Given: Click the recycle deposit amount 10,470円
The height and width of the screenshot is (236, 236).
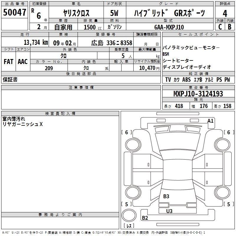Looking at the screenshot, I should tap(146, 68).
